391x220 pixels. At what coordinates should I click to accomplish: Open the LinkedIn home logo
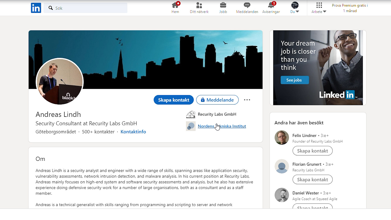tap(36, 8)
